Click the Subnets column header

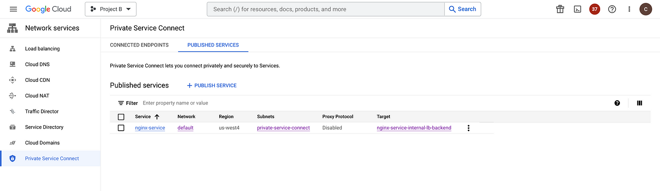[x=265, y=117]
